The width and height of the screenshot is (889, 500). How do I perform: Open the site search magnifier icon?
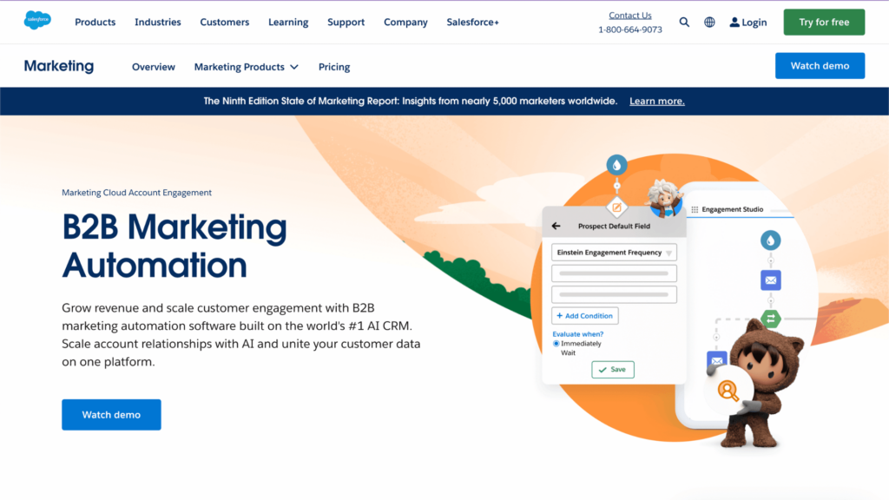point(684,23)
